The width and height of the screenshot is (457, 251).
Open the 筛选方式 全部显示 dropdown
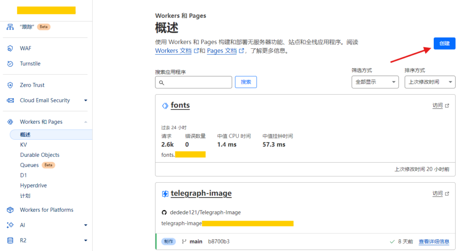pos(375,82)
